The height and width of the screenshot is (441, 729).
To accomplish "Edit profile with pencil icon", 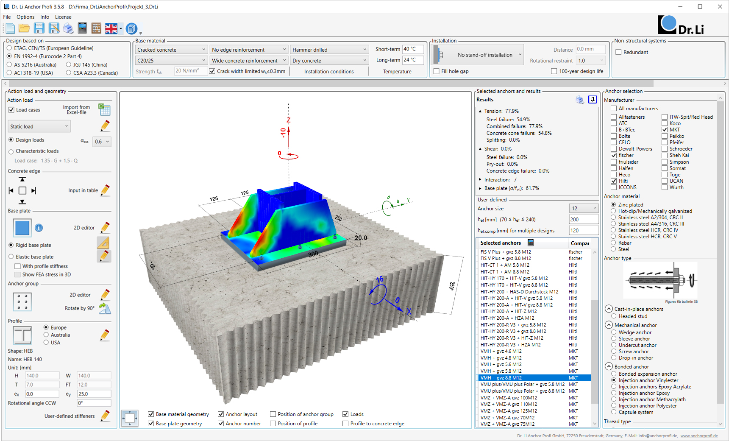I will point(105,335).
